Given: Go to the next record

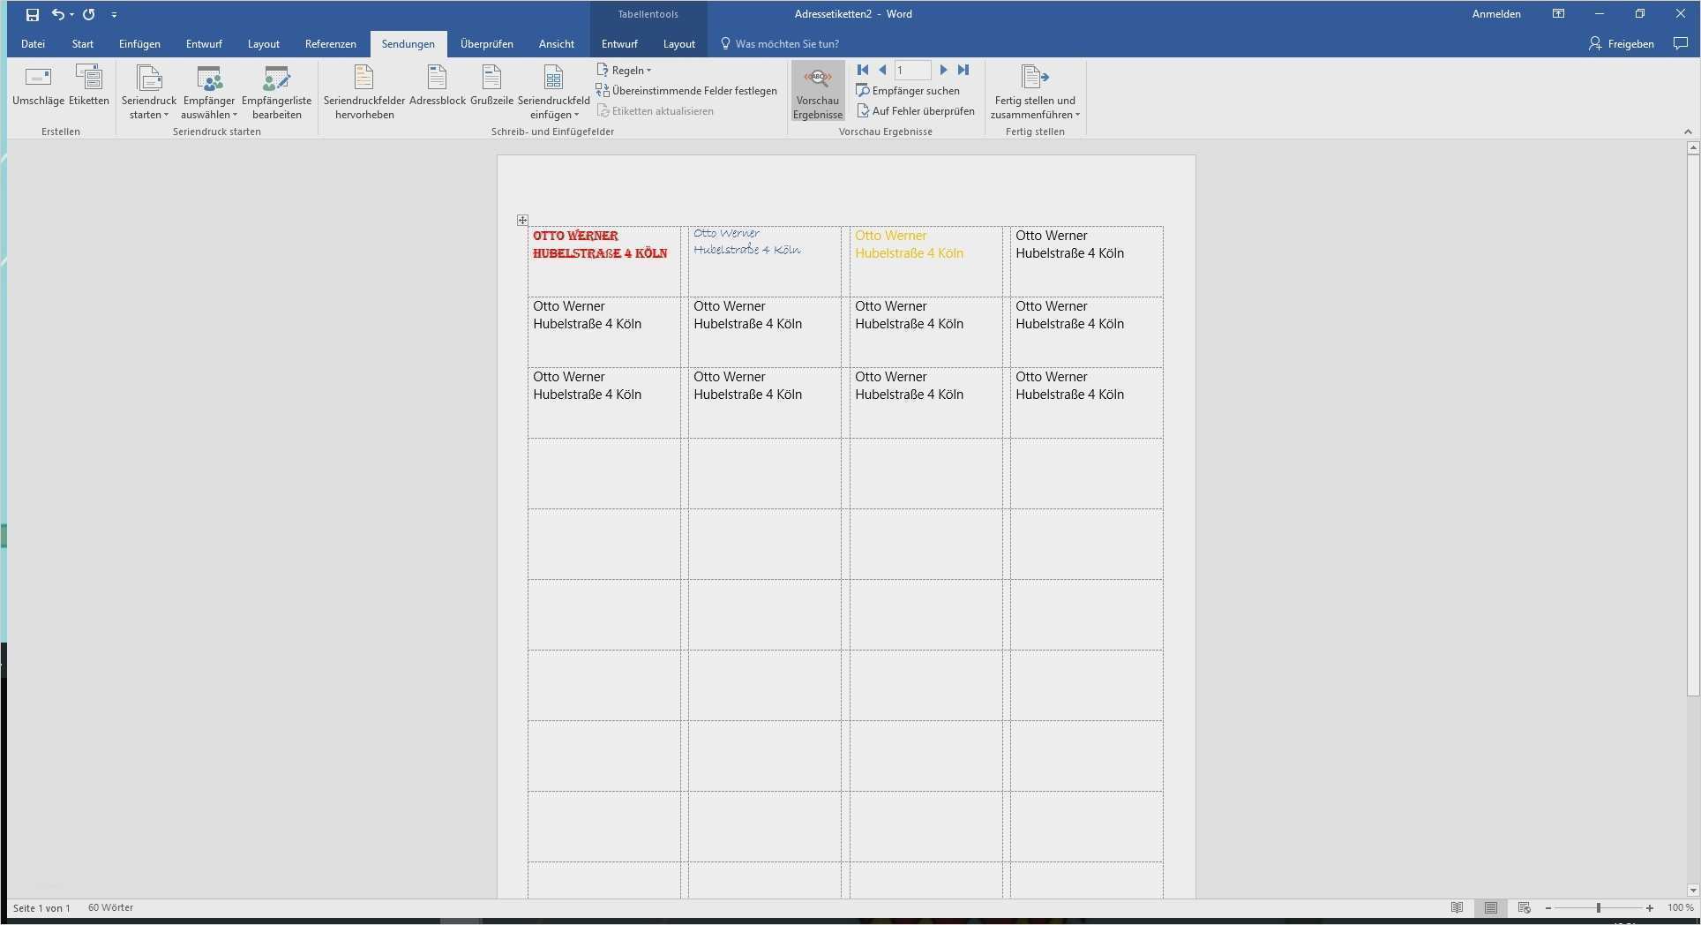Looking at the screenshot, I should pyautogui.click(x=943, y=70).
